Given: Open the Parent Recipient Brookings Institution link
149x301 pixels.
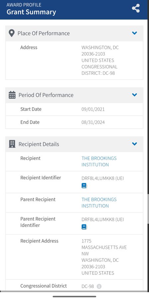Looking at the screenshot, I should [99, 203].
